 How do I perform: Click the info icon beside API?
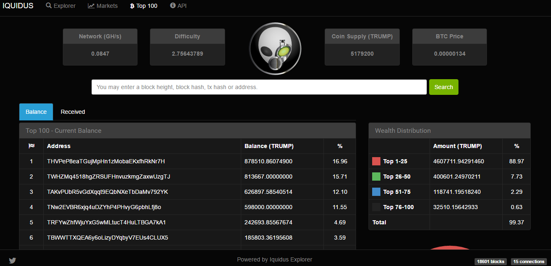click(x=173, y=6)
